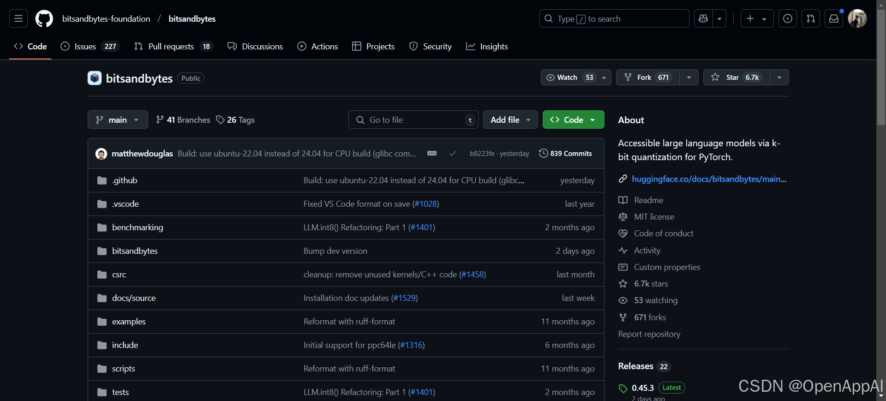The image size is (886, 401).
Task: Open the huggingface.co docs link
Action: (x=709, y=179)
